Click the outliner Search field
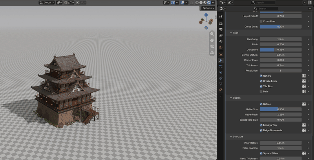Image resolution: width=314 pixels, height=160 pixels. pos(263,3)
